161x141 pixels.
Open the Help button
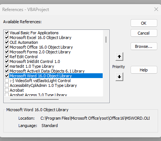click(144, 70)
